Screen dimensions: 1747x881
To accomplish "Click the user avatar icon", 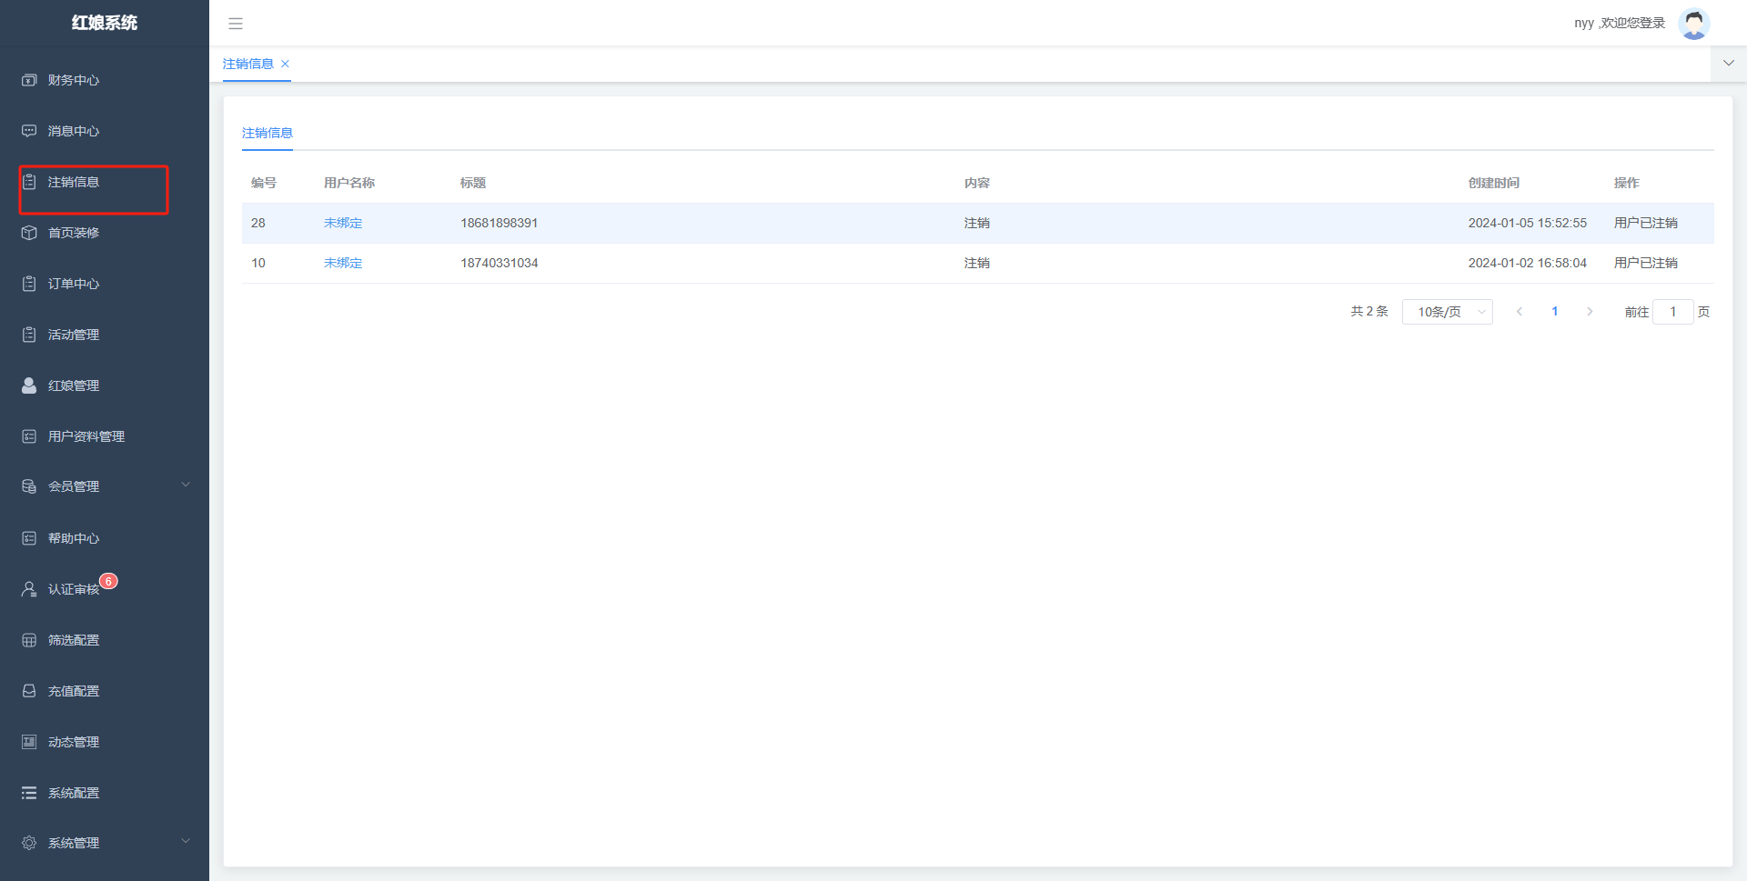I will (x=1693, y=24).
